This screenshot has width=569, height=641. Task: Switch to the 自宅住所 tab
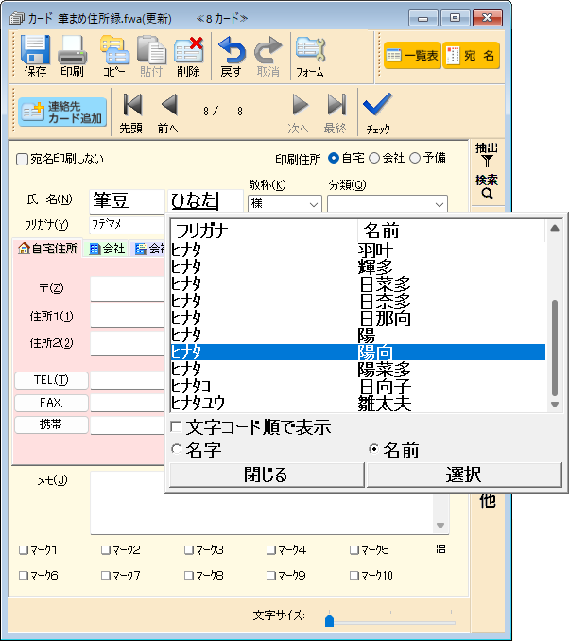[x=47, y=248]
